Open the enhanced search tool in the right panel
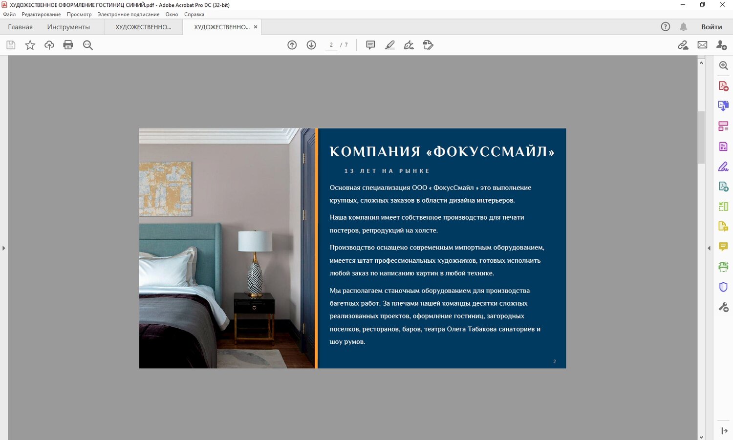 tap(723, 65)
